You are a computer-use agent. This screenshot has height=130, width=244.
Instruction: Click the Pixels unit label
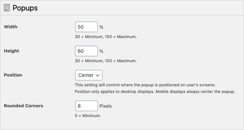(106, 106)
